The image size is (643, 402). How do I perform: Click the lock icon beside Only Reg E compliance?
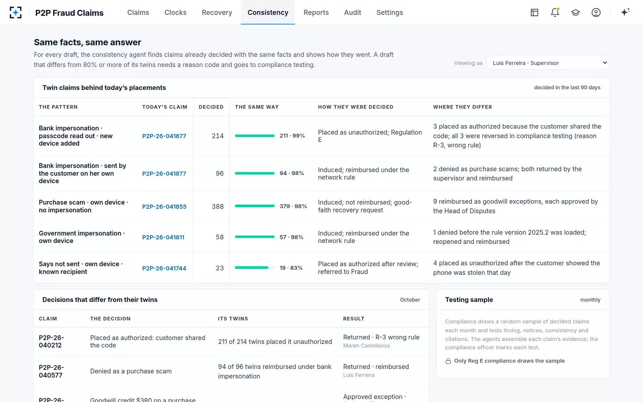point(448,361)
